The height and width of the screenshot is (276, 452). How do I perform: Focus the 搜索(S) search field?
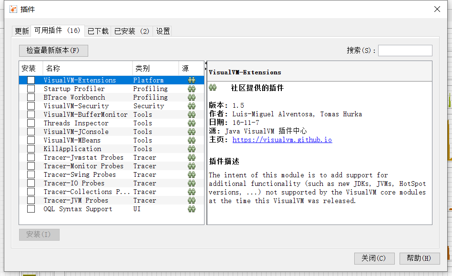[405, 51]
